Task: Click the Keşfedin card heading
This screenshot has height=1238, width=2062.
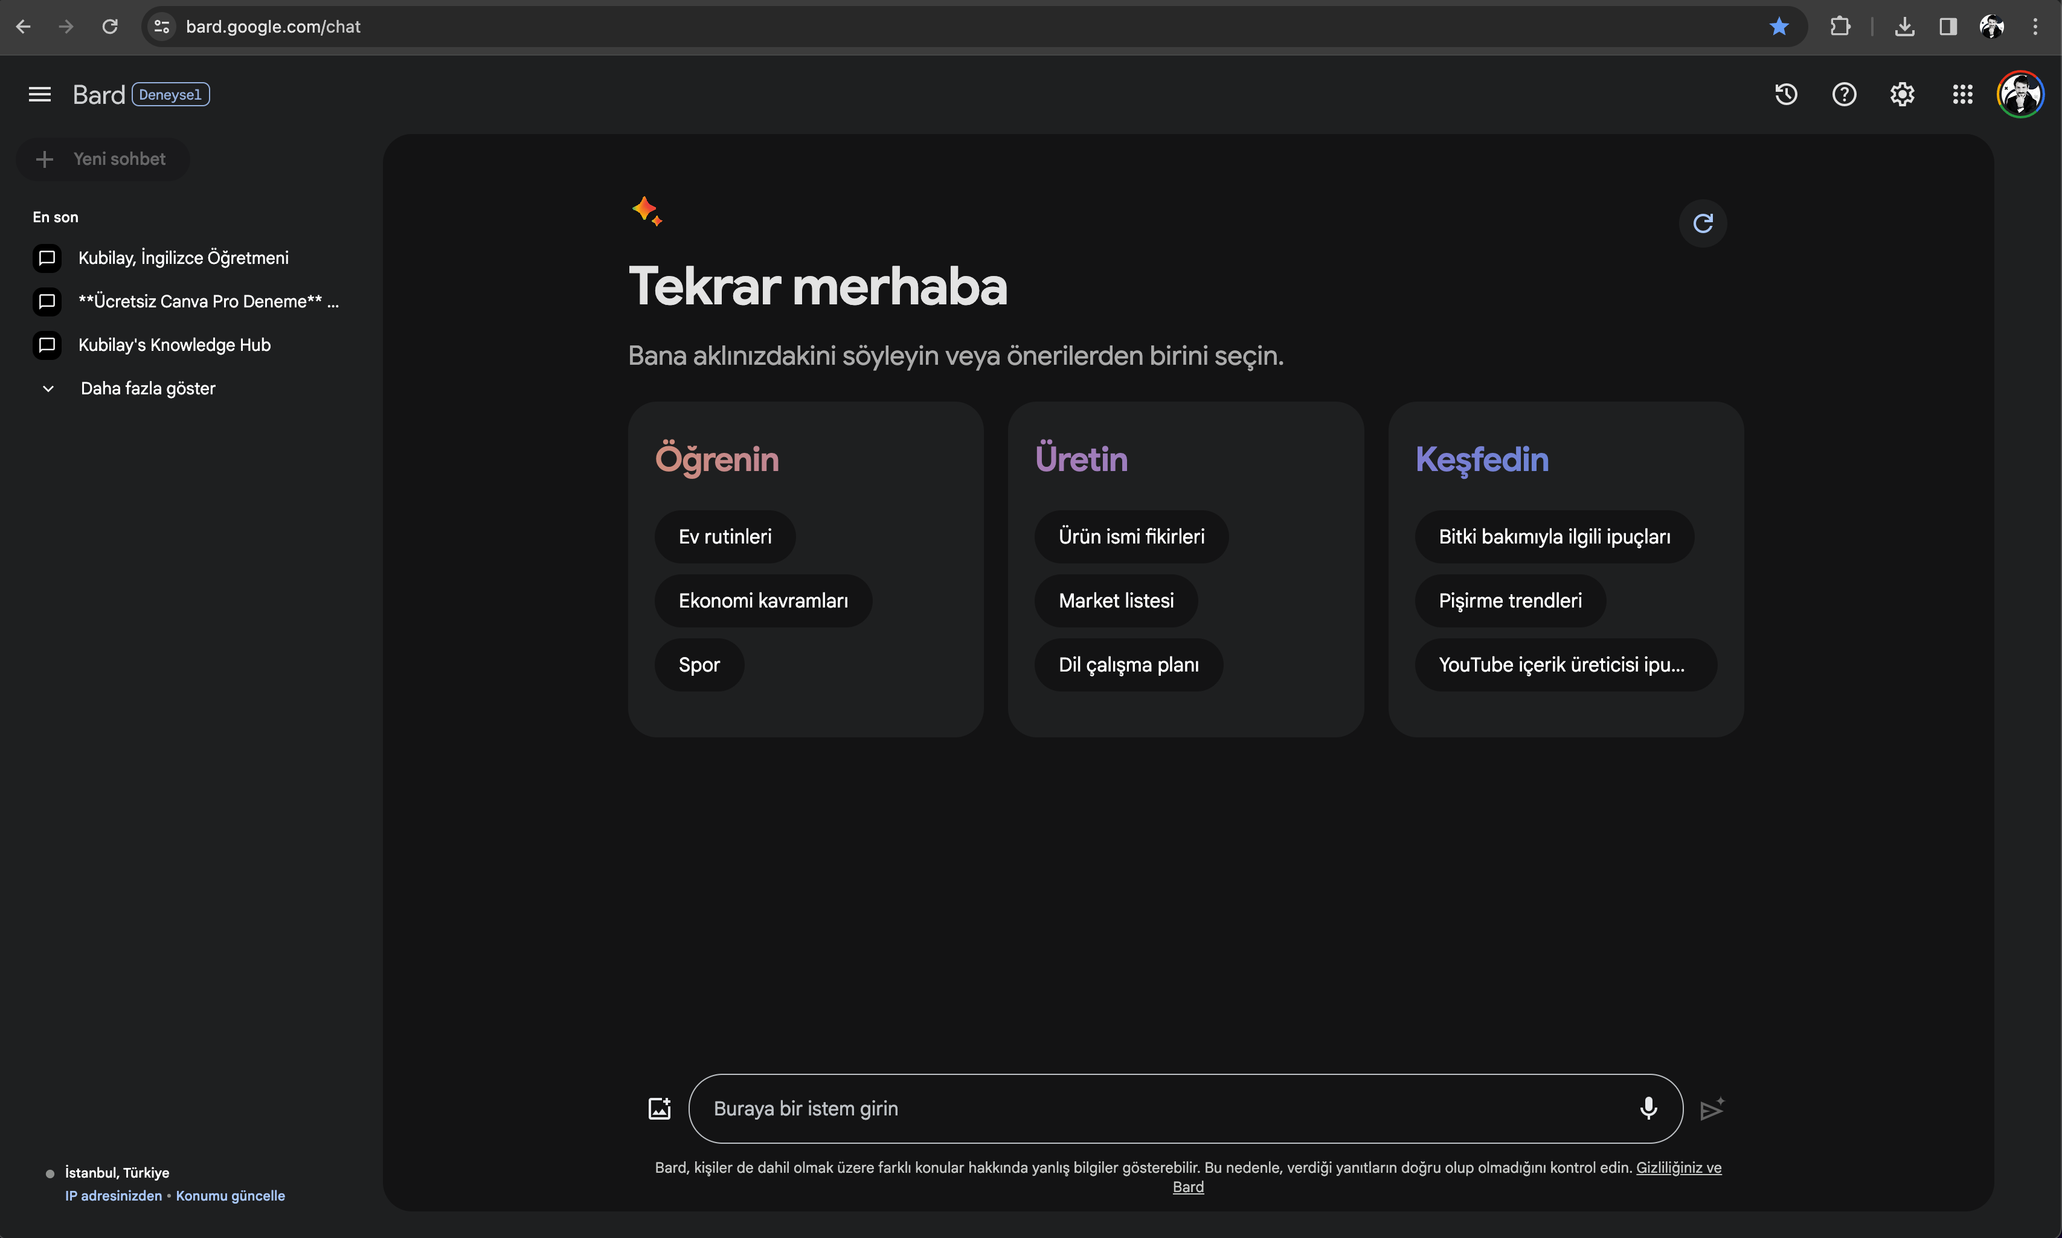Action: (1482, 460)
